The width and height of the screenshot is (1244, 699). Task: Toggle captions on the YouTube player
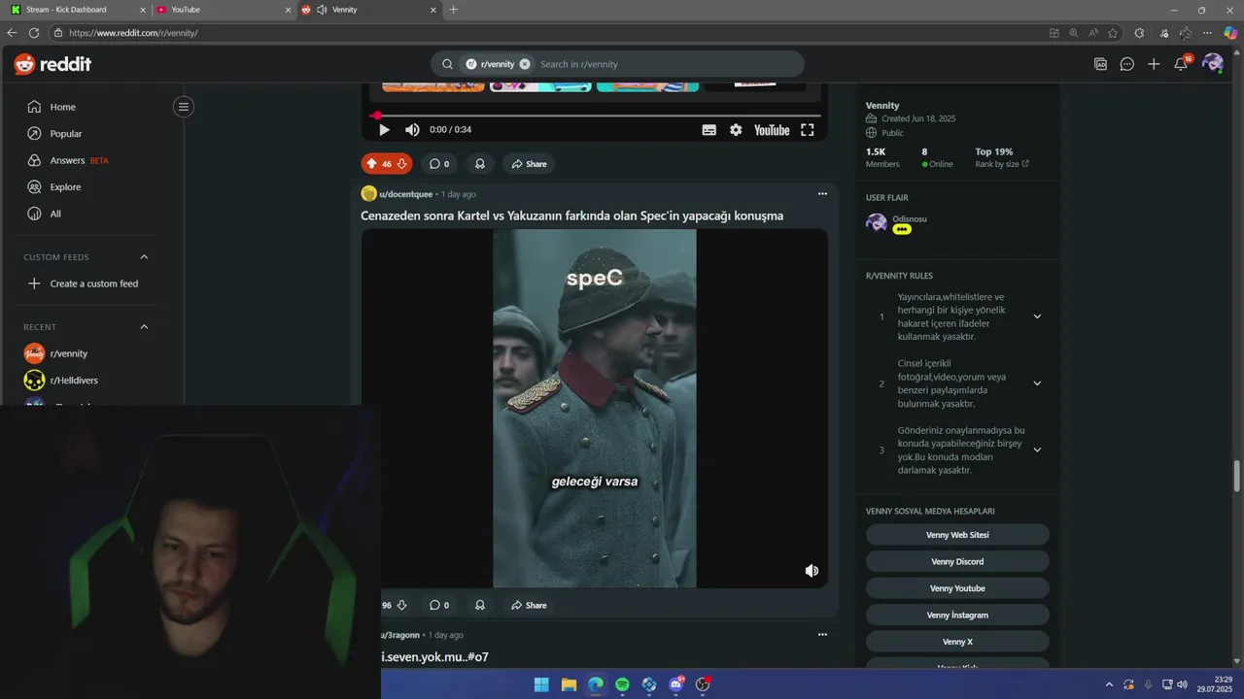click(x=709, y=130)
